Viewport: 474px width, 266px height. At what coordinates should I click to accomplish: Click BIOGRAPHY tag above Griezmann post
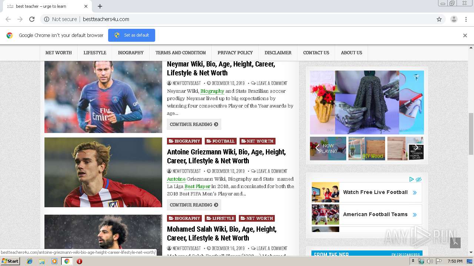184,141
